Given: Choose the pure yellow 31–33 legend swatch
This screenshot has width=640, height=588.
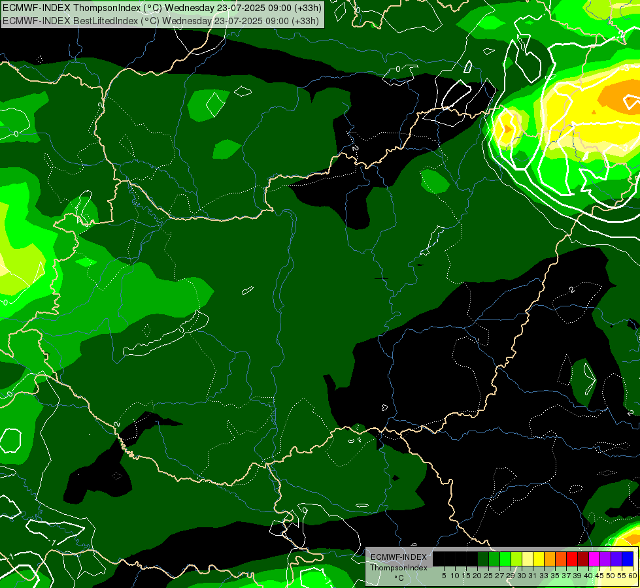Looking at the screenshot, I should 539,559.
